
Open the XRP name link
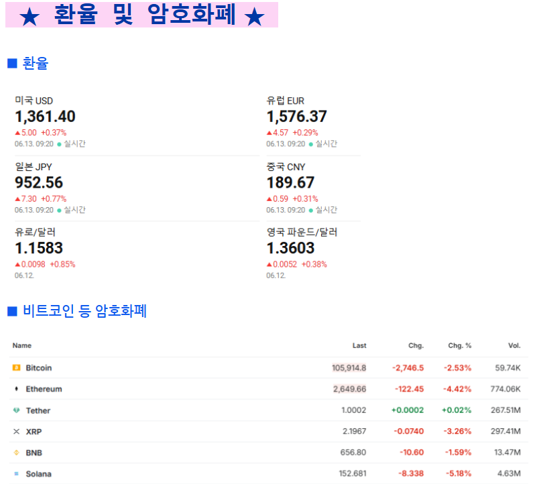[34, 432]
